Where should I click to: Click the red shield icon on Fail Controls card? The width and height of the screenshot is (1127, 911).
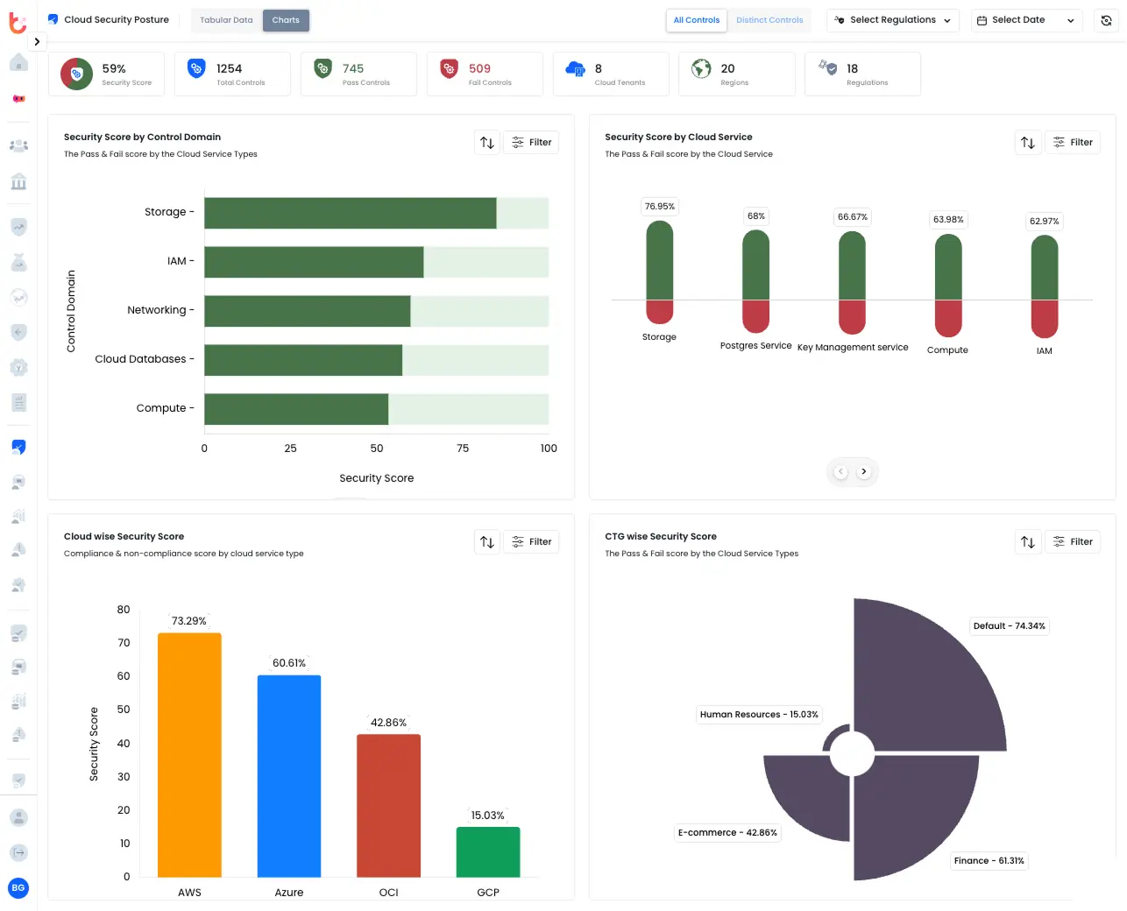[449, 67]
